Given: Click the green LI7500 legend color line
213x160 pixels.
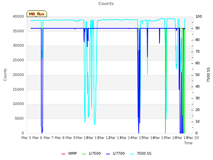Looking at the screenshot, I should pyautogui.click(x=84, y=154).
